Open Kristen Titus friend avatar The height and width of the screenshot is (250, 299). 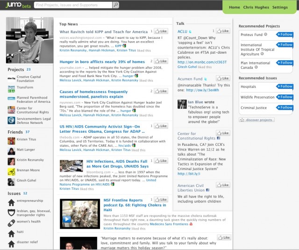pyautogui.click(x=11, y=141)
